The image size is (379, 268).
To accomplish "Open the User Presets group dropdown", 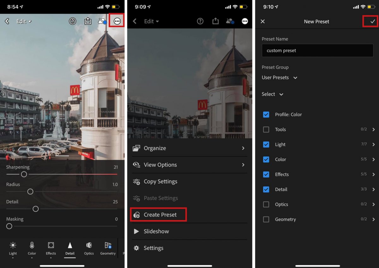I will pos(280,78).
